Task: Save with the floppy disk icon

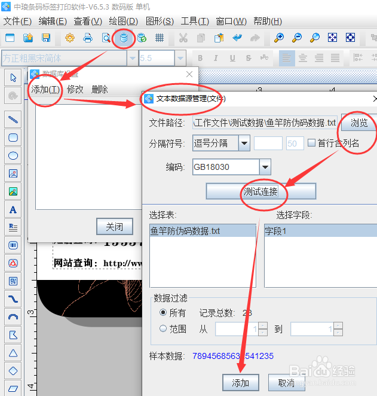Action: [x=46, y=38]
